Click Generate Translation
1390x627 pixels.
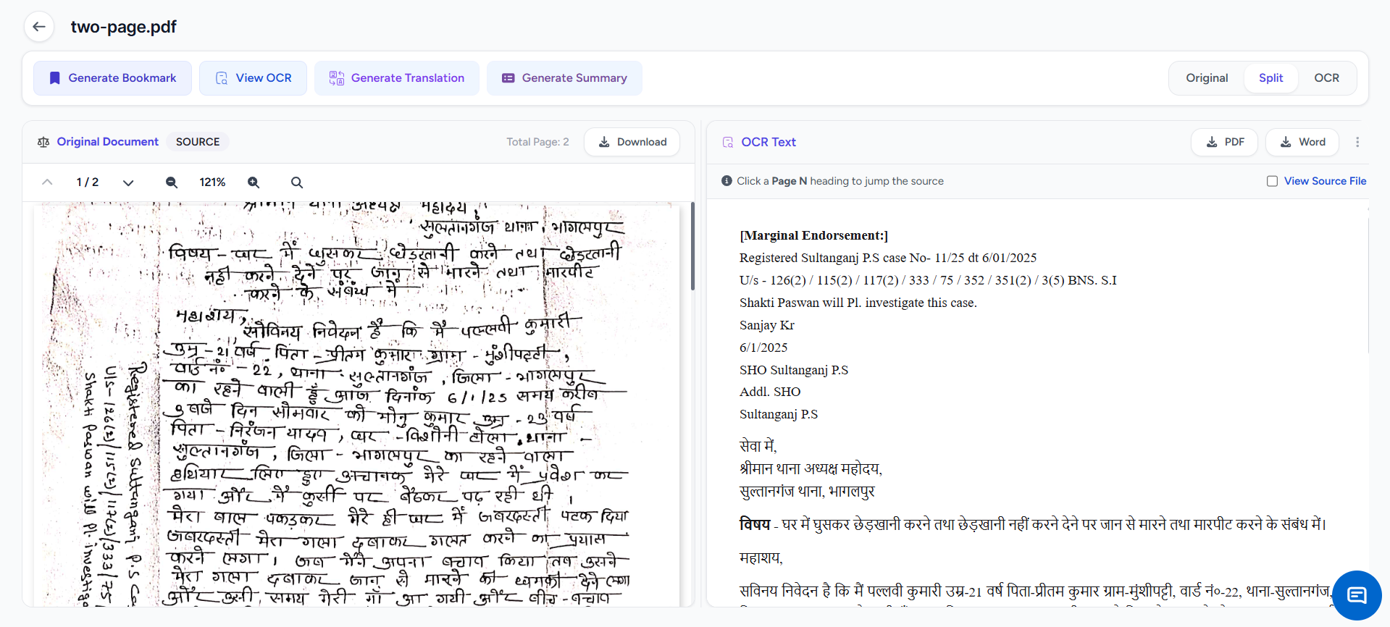(397, 78)
